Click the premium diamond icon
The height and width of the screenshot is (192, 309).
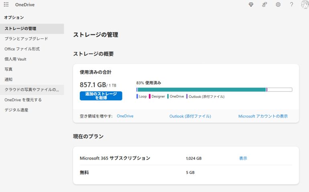(x=251, y=4)
